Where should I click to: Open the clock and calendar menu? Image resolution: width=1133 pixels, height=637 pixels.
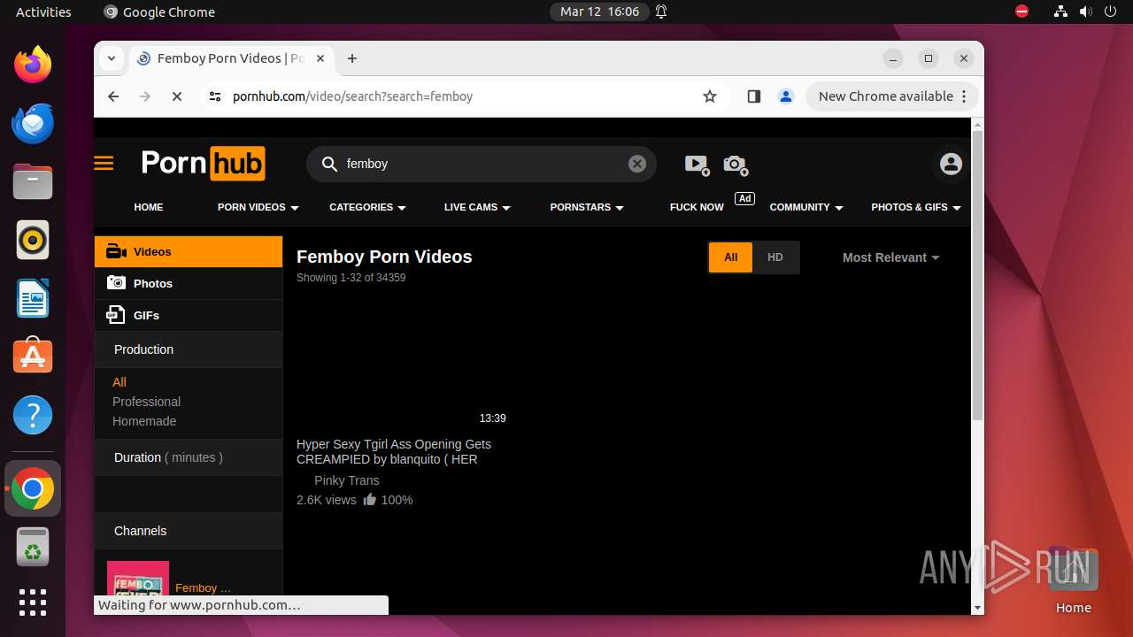click(x=599, y=12)
